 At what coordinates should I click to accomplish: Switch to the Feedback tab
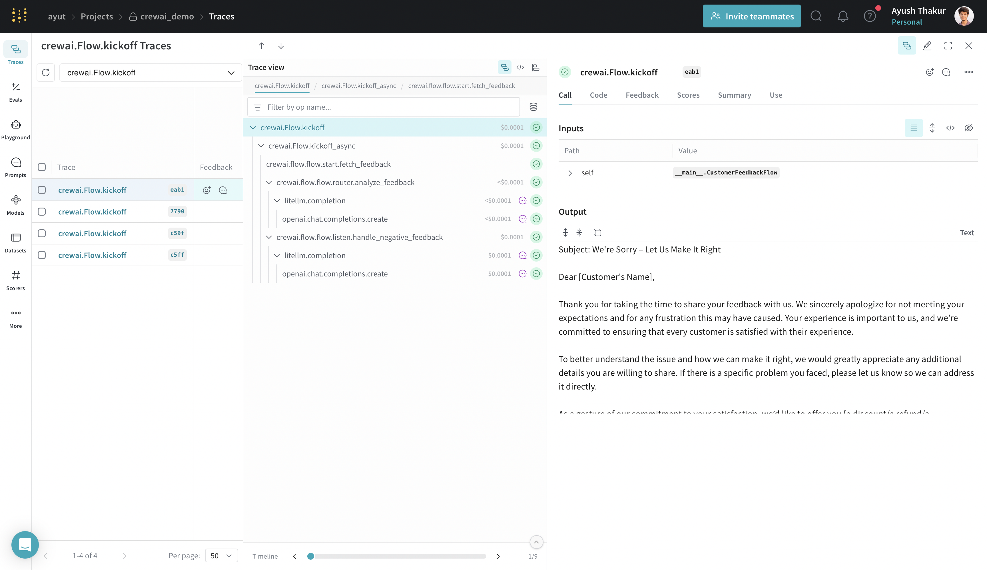[642, 95]
